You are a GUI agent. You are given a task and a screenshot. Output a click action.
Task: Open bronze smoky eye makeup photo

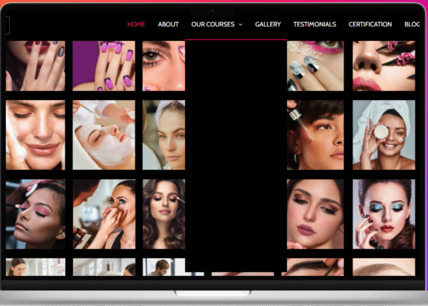(315, 214)
